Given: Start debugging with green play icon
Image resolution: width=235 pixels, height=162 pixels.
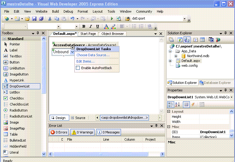Looking at the screenshot, I should pyautogui.click(x=112, y=19).
